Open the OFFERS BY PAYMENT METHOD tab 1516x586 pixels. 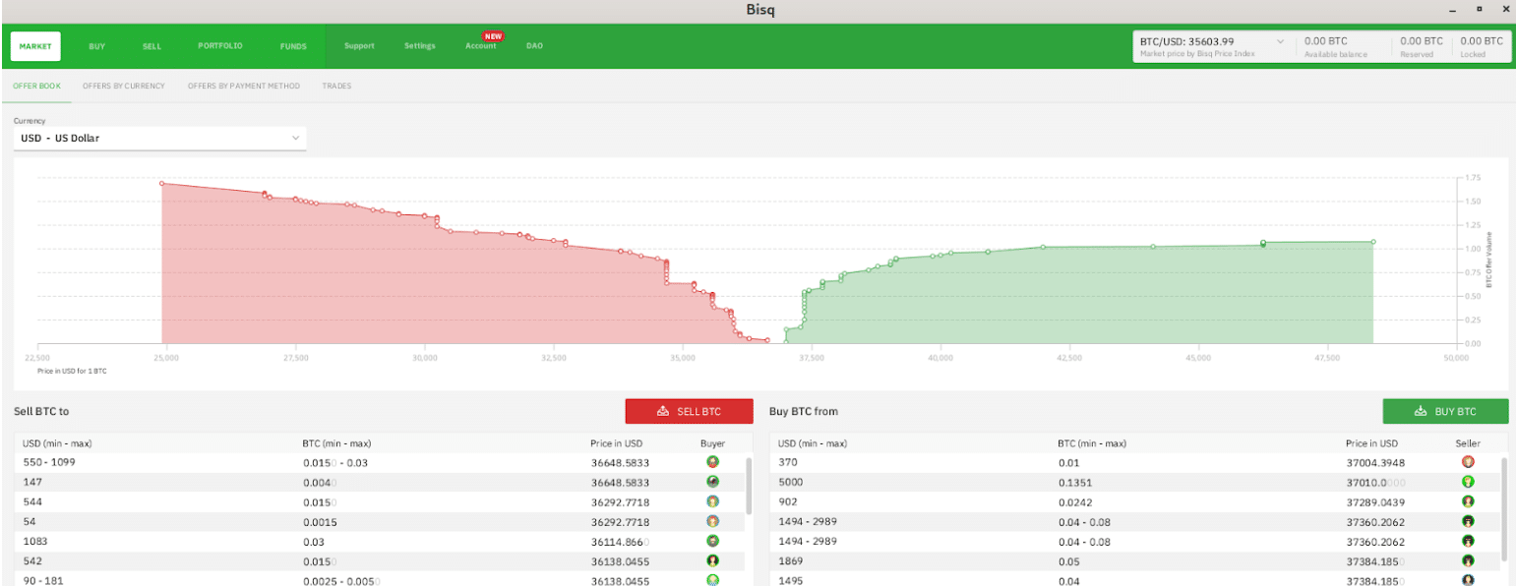[x=244, y=87]
